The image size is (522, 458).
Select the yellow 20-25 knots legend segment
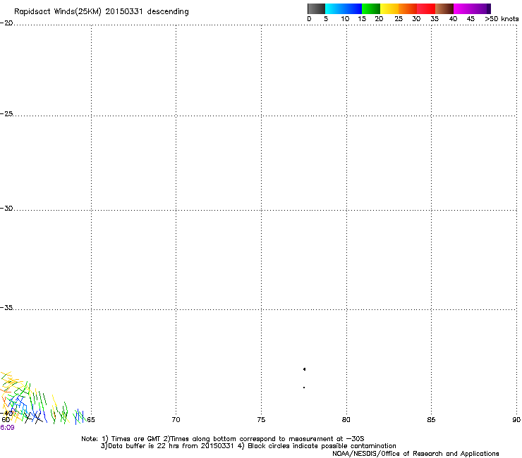click(x=389, y=8)
